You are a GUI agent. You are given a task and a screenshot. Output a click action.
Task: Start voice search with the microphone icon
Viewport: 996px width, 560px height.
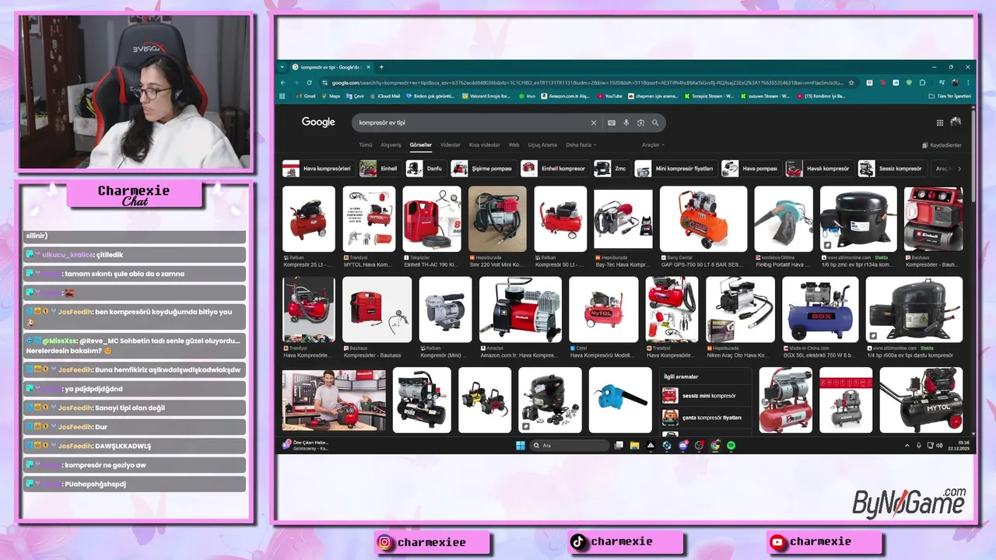626,123
